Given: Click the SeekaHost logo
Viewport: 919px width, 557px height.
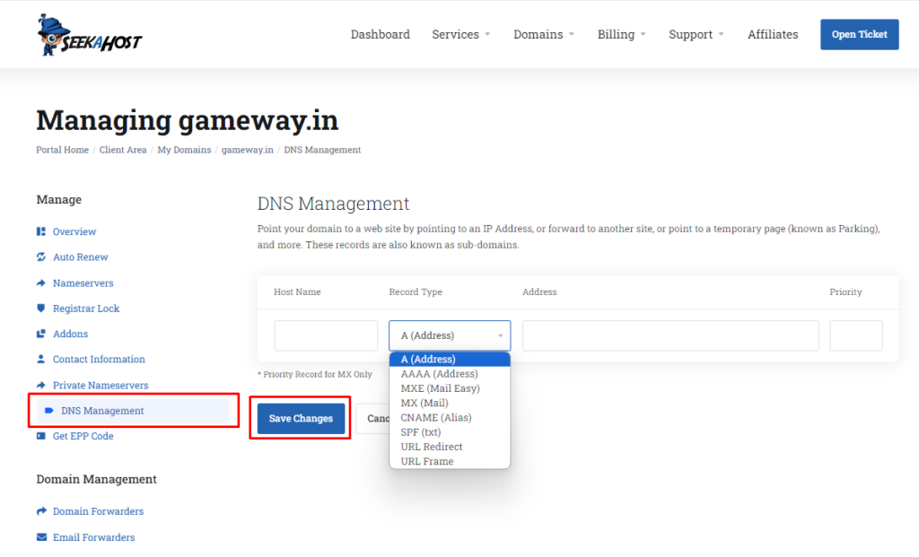Looking at the screenshot, I should [89, 35].
